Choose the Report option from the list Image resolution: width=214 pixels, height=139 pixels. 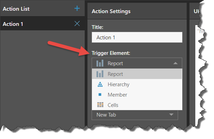[x=115, y=74]
